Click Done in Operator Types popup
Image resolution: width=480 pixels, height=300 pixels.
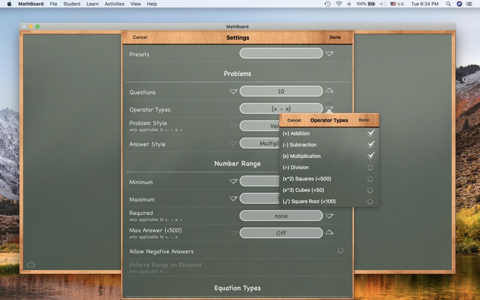click(364, 120)
